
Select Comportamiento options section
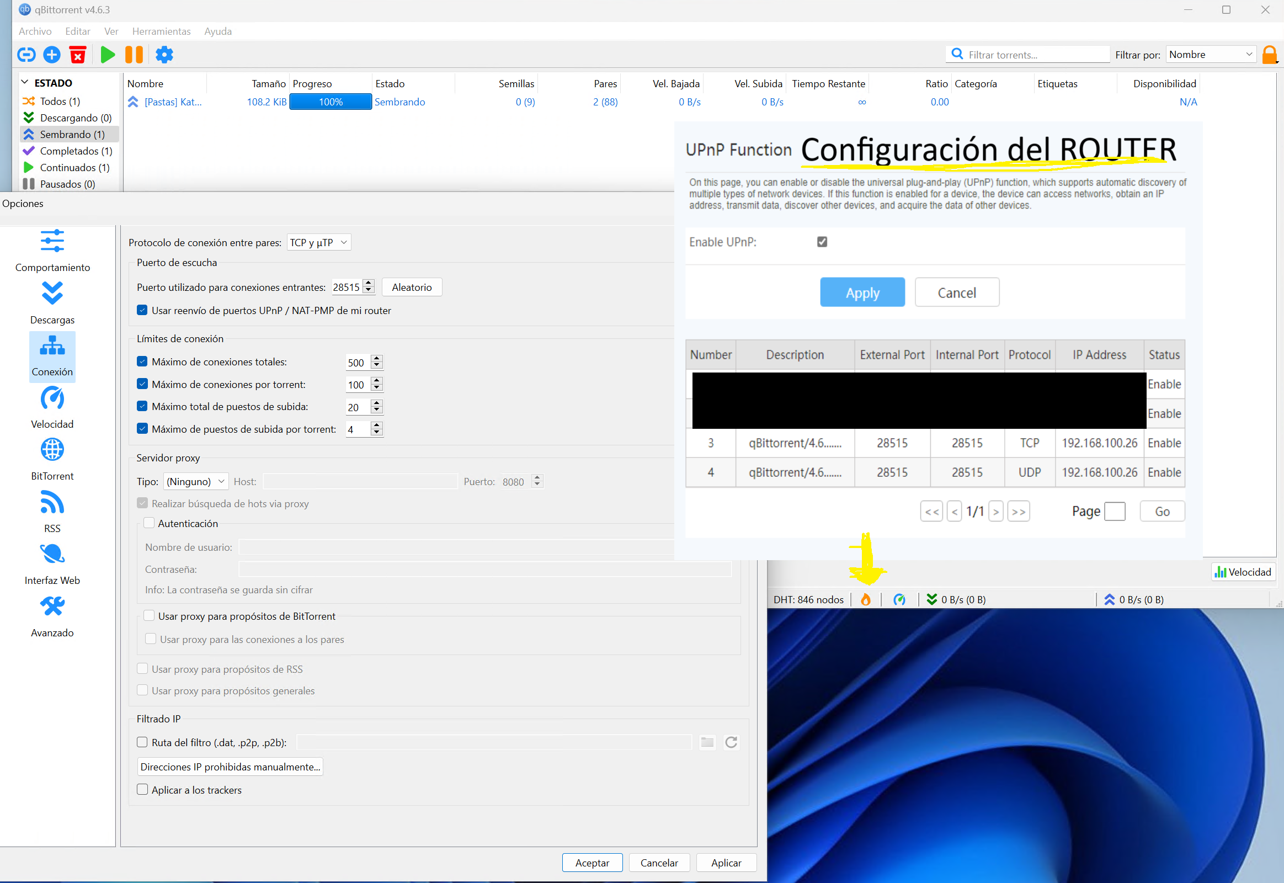click(x=52, y=251)
